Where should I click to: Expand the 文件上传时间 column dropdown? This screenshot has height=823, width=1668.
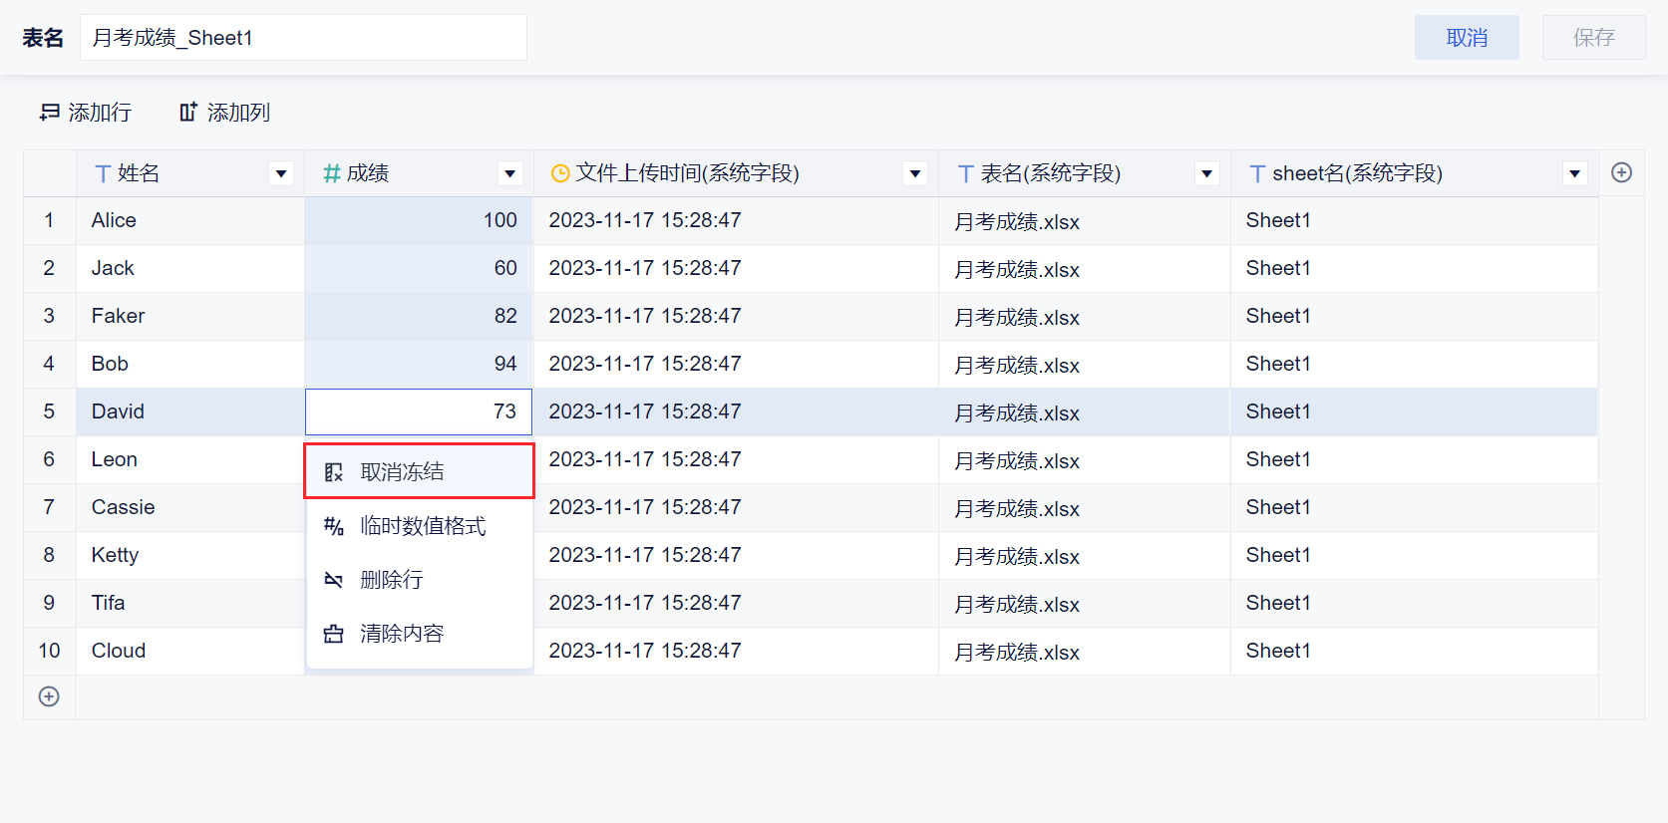[x=914, y=173]
